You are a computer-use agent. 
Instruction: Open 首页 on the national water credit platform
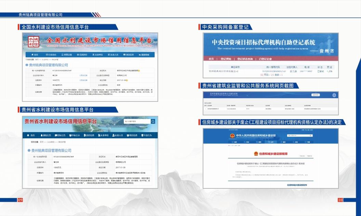point(35,55)
